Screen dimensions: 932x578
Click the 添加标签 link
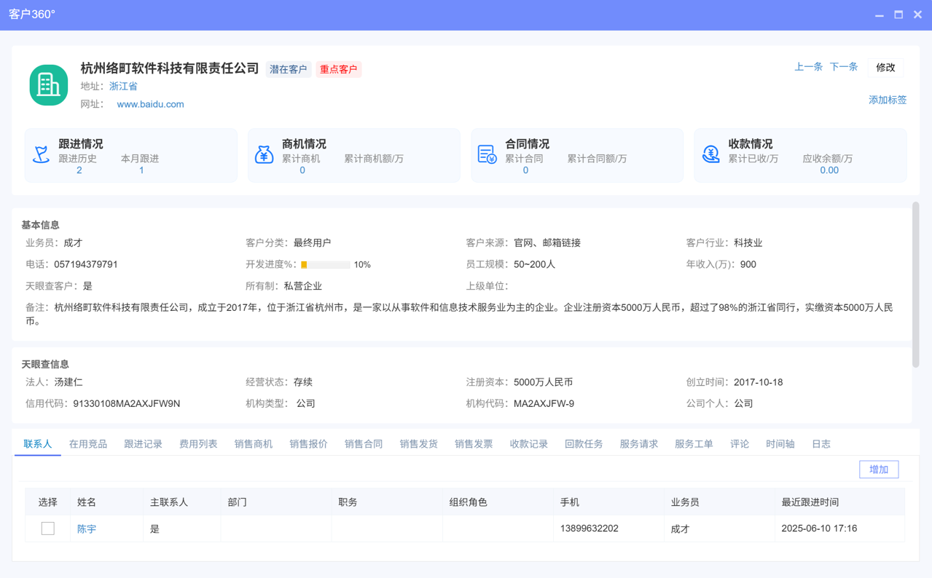[x=888, y=100]
